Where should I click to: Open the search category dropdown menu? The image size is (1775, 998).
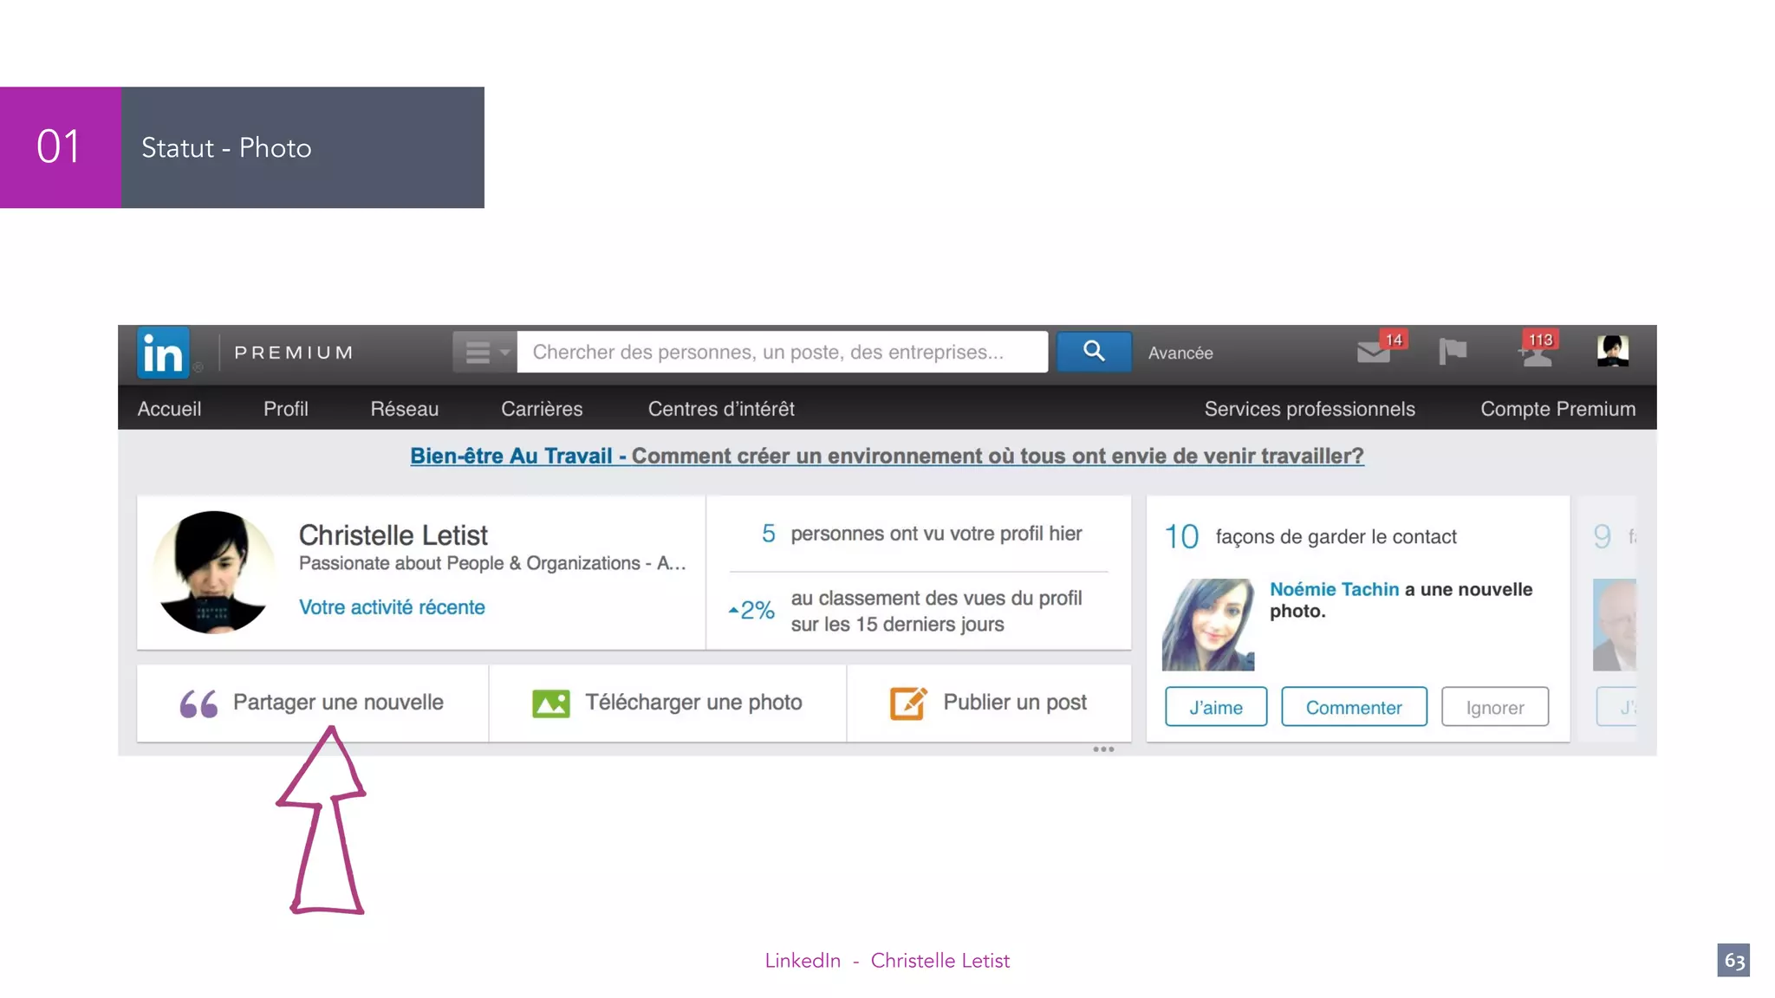(484, 353)
